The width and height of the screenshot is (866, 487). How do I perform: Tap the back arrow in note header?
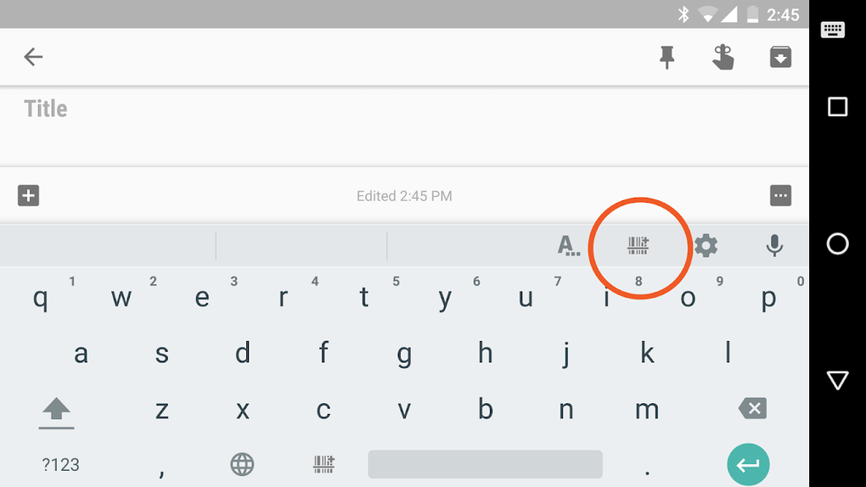pos(33,57)
